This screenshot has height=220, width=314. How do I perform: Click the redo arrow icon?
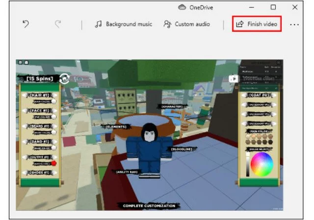coord(58,24)
